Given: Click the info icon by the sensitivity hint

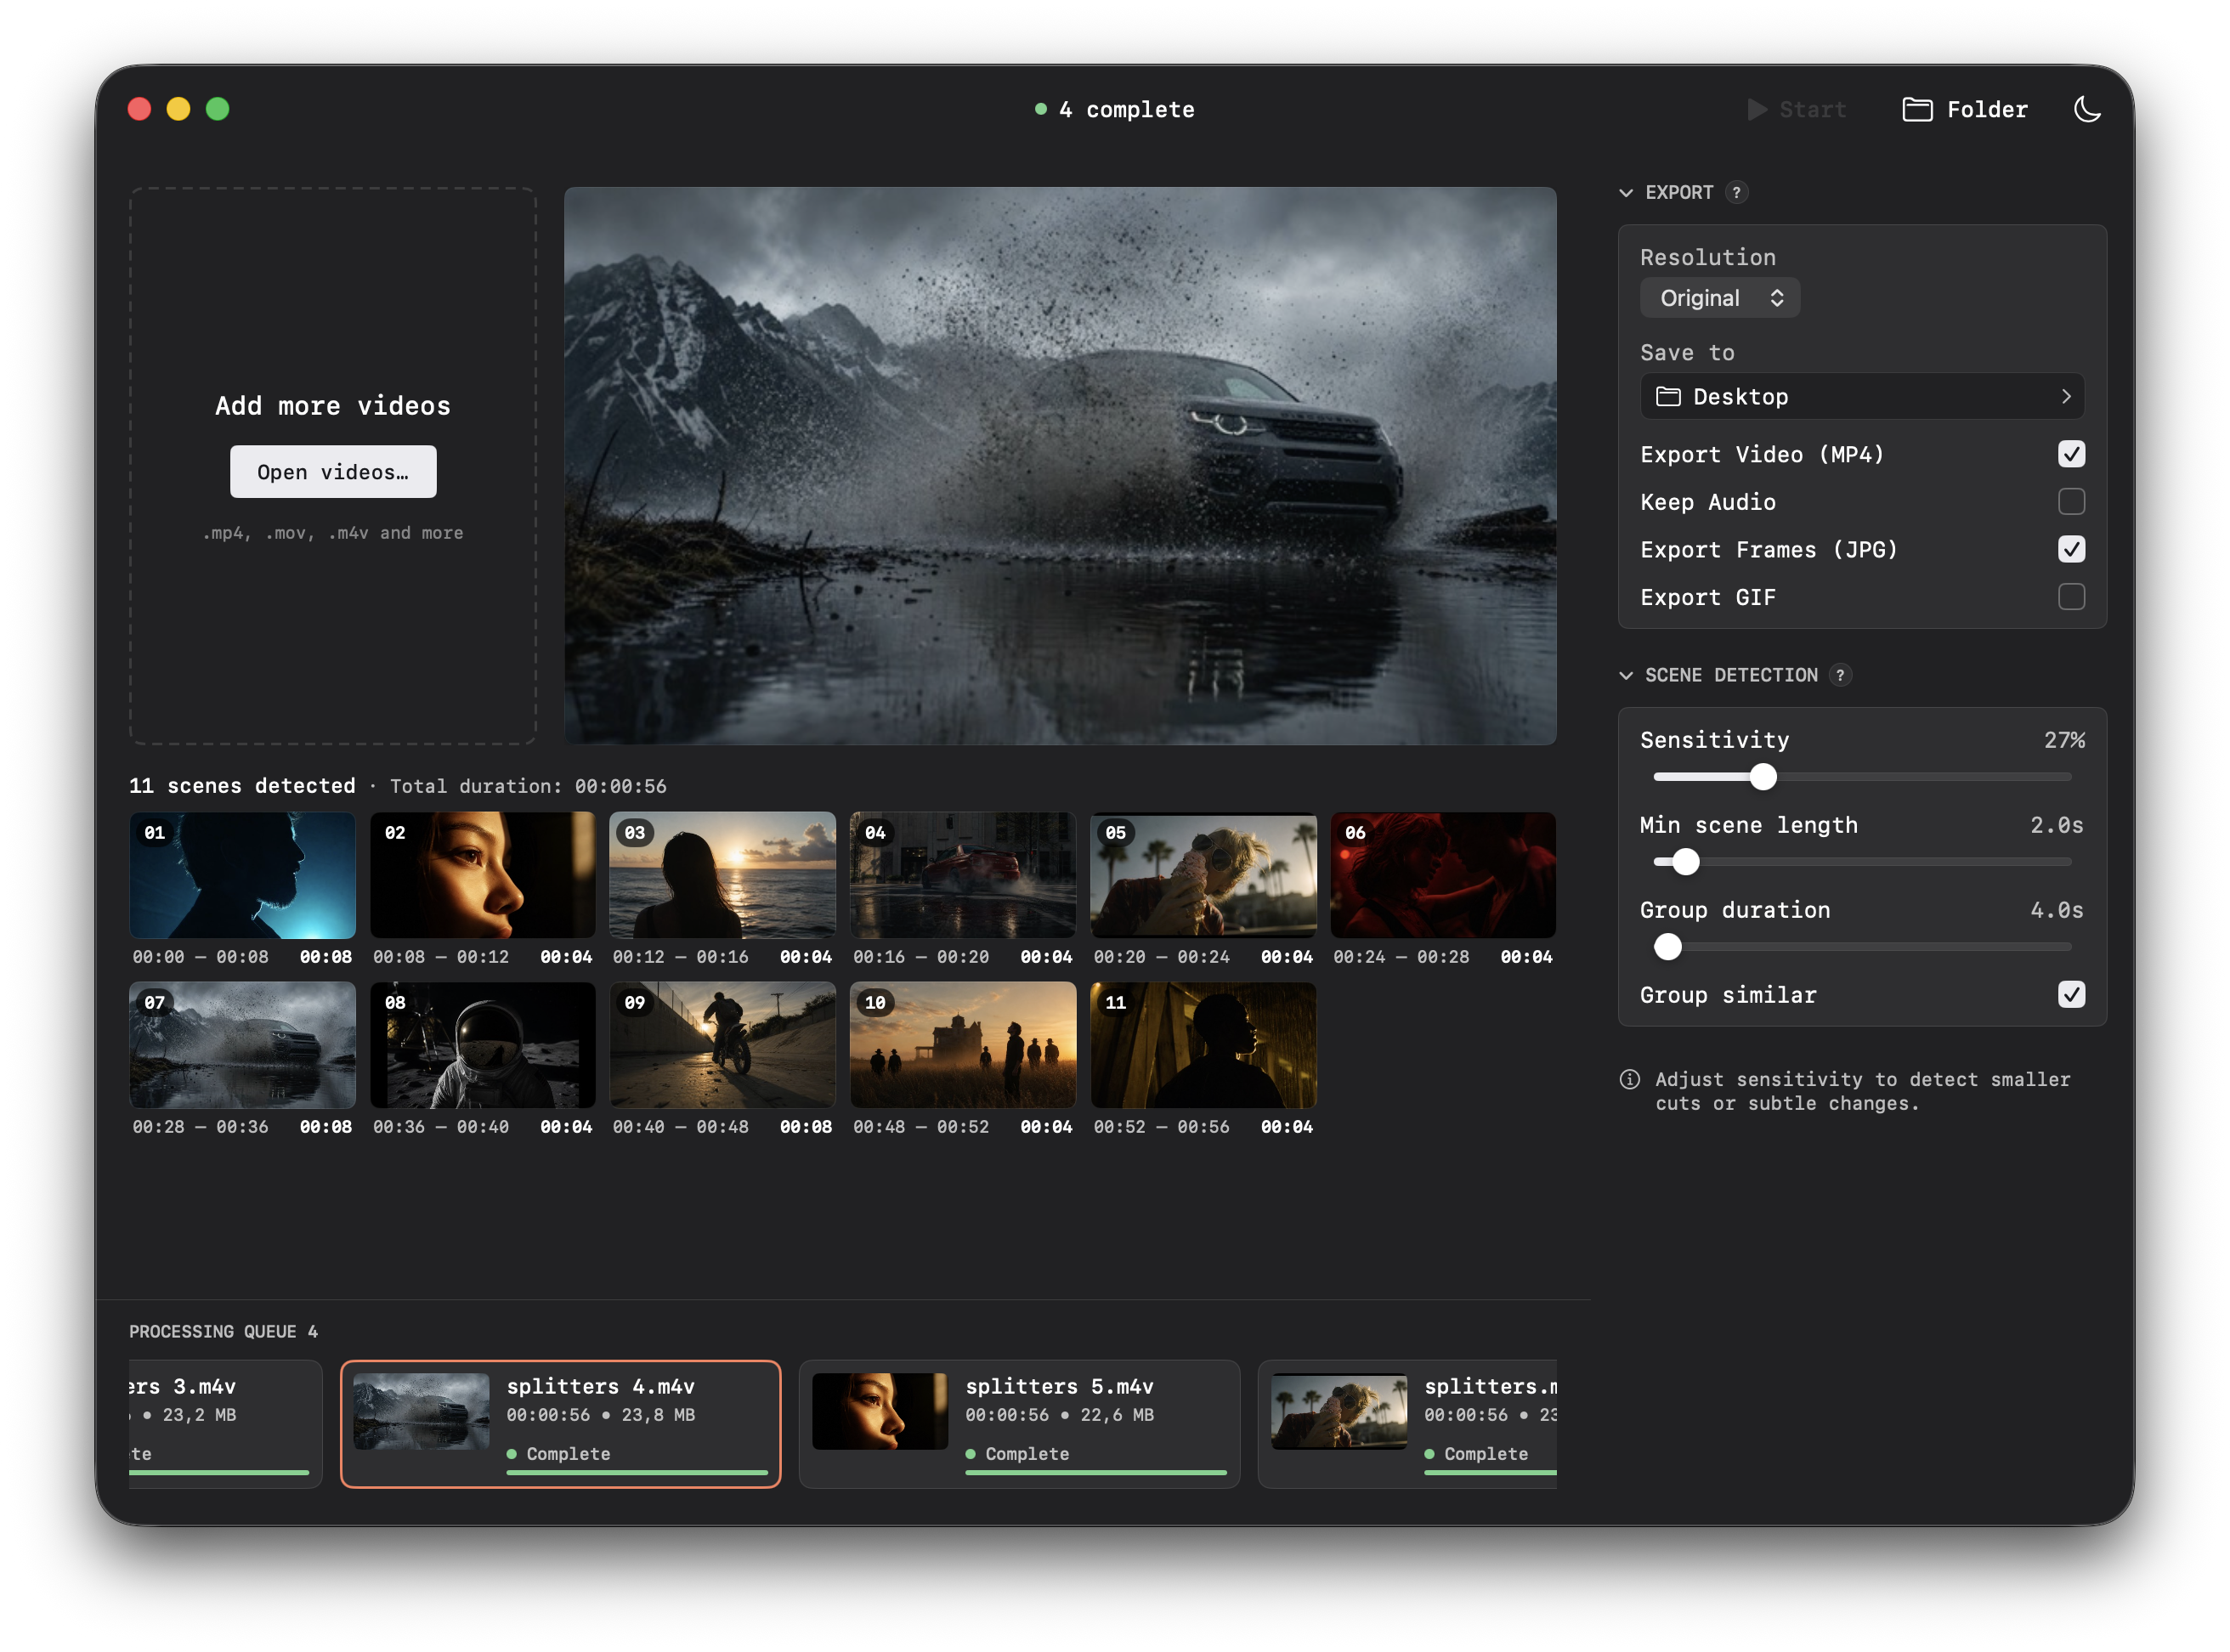Looking at the screenshot, I should [1630, 1080].
